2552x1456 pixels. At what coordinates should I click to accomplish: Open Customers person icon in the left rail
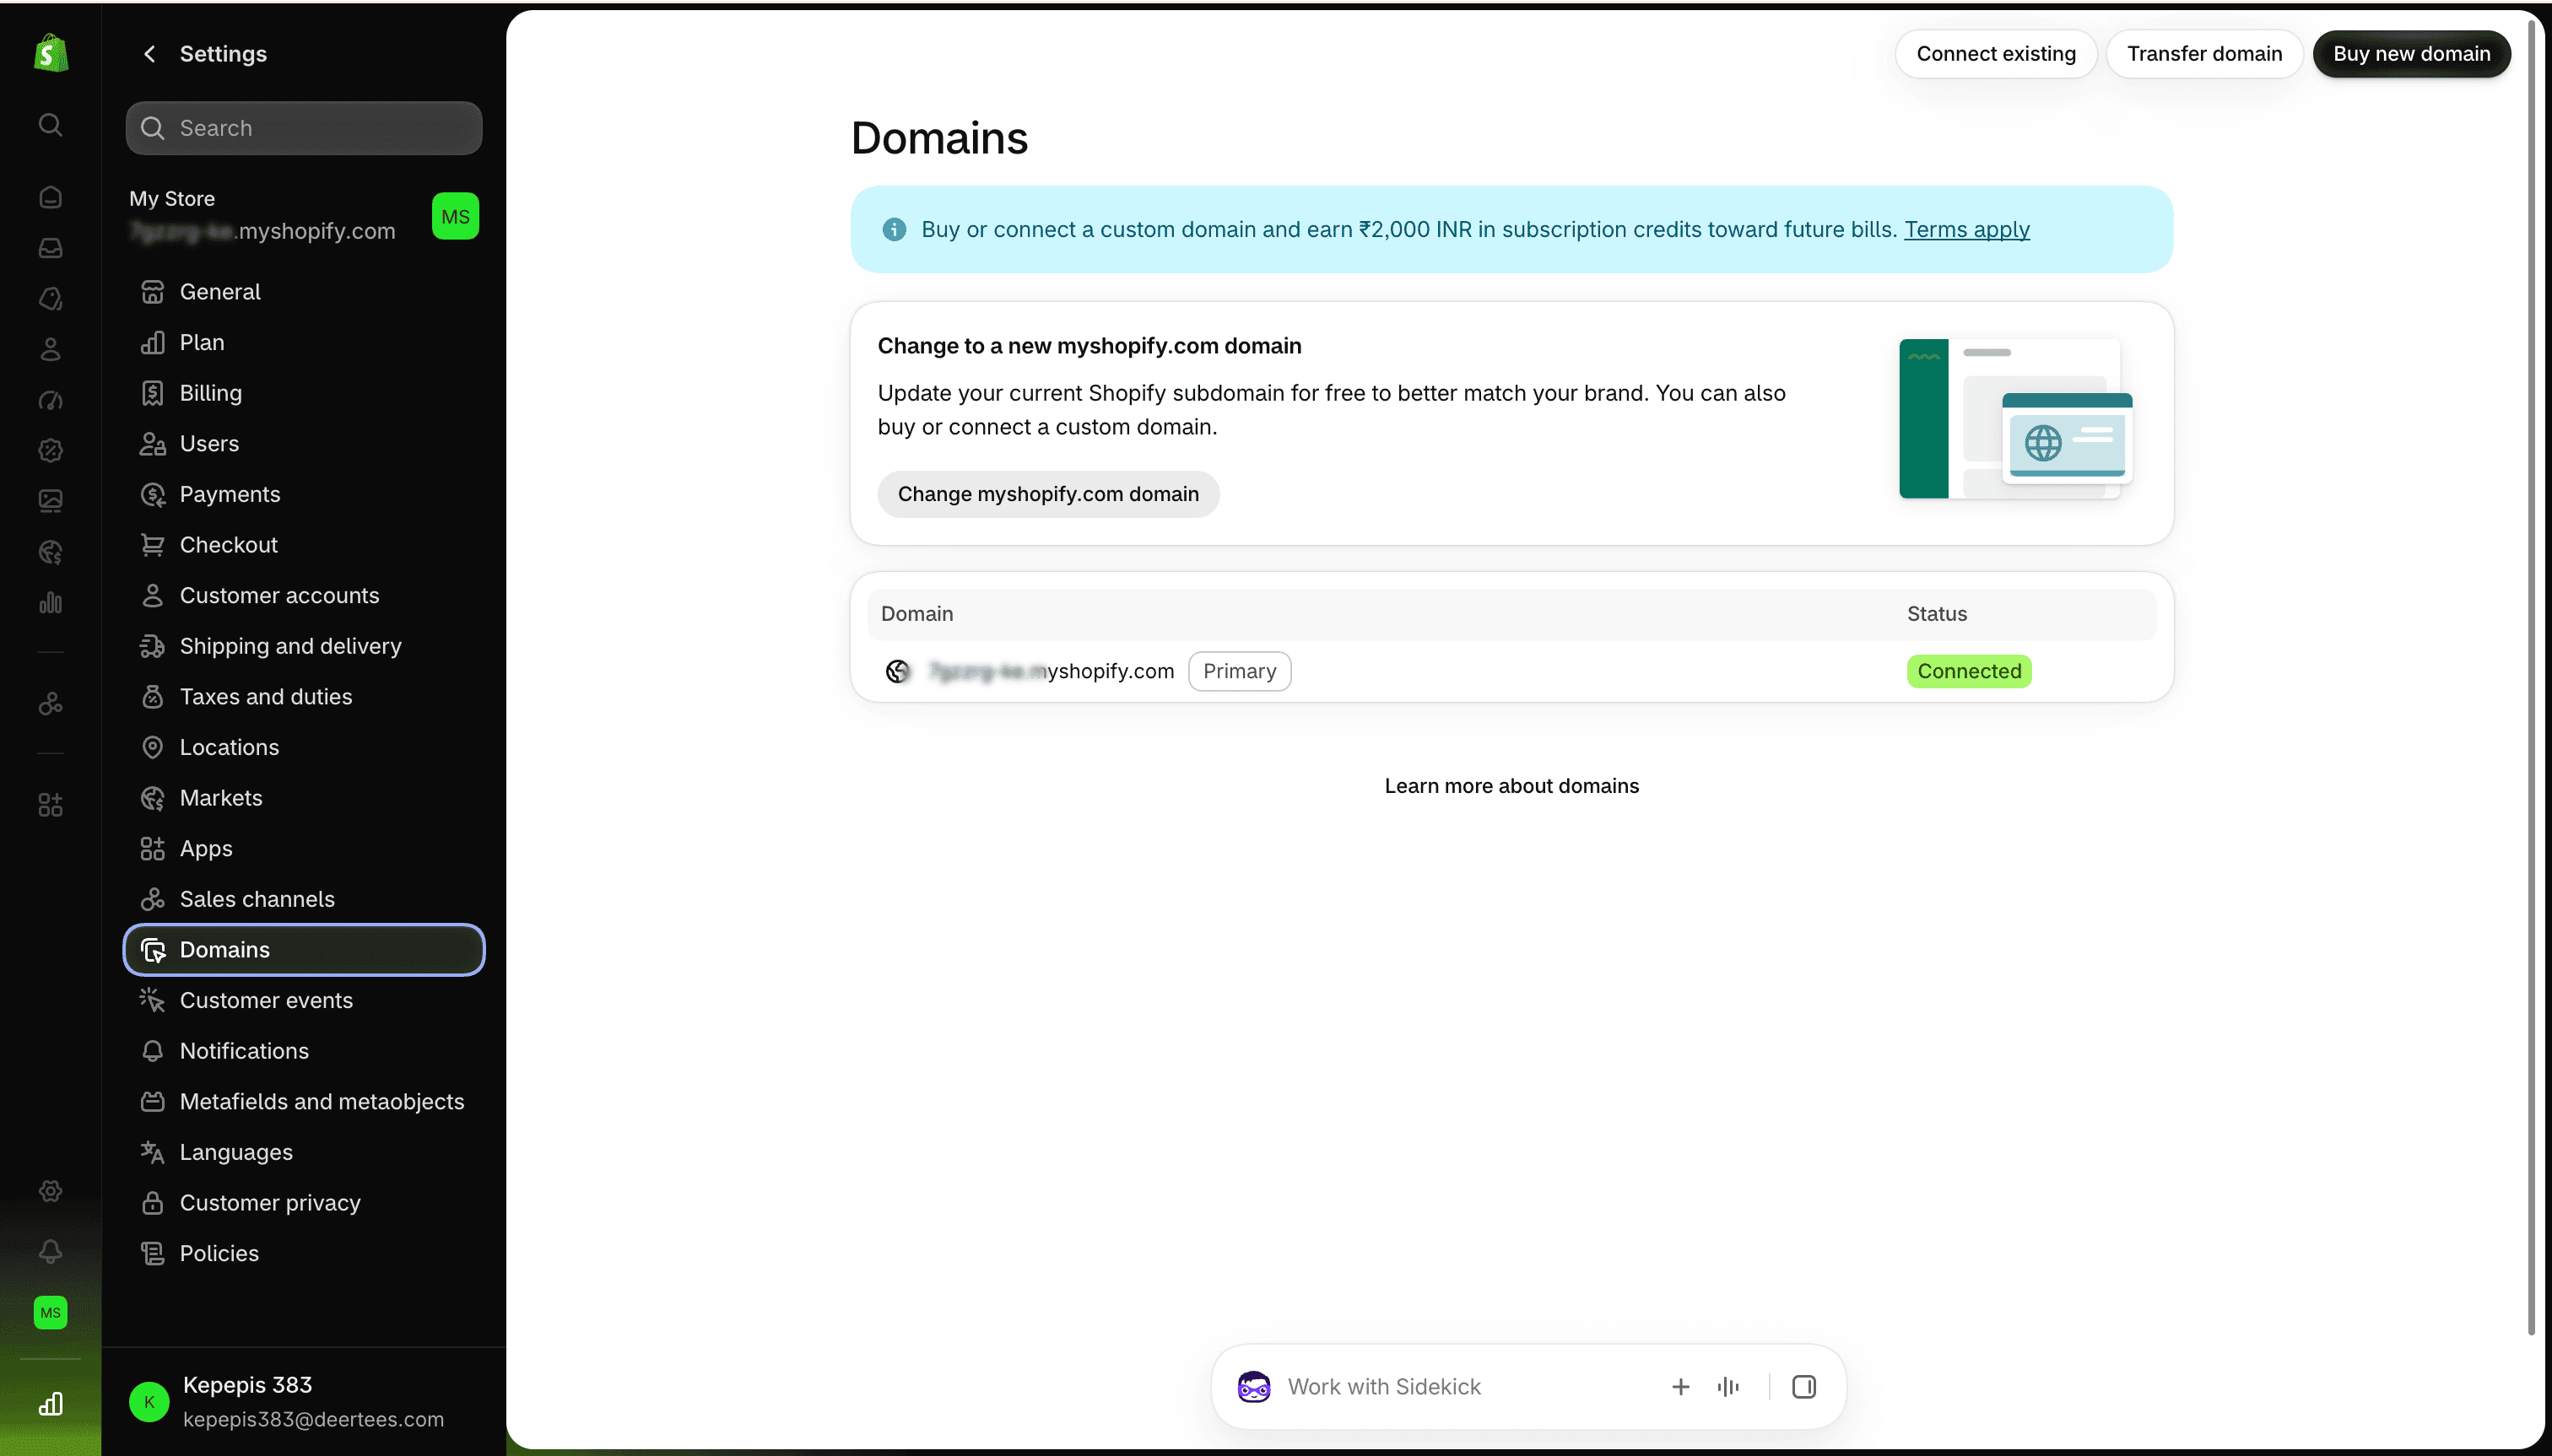50,349
